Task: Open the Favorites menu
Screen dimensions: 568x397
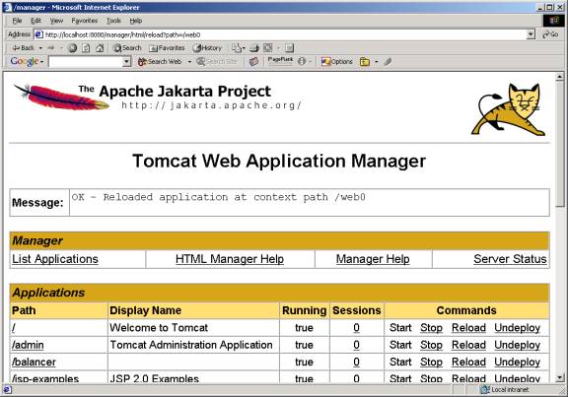Action: (x=85, y=21)
